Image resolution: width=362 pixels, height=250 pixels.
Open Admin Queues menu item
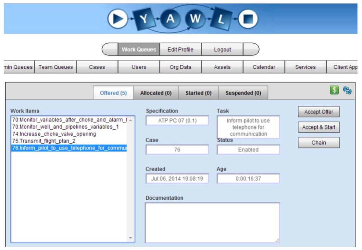pos(19,67)
